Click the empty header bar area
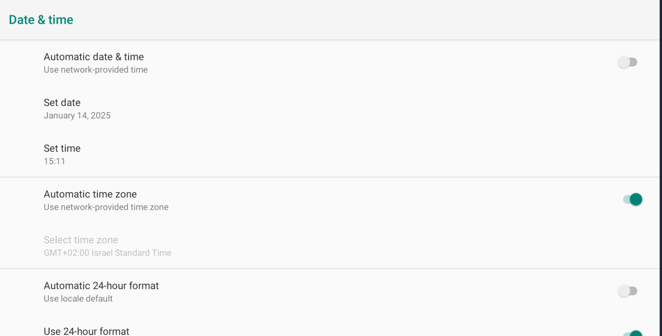 tap(351, 19)
